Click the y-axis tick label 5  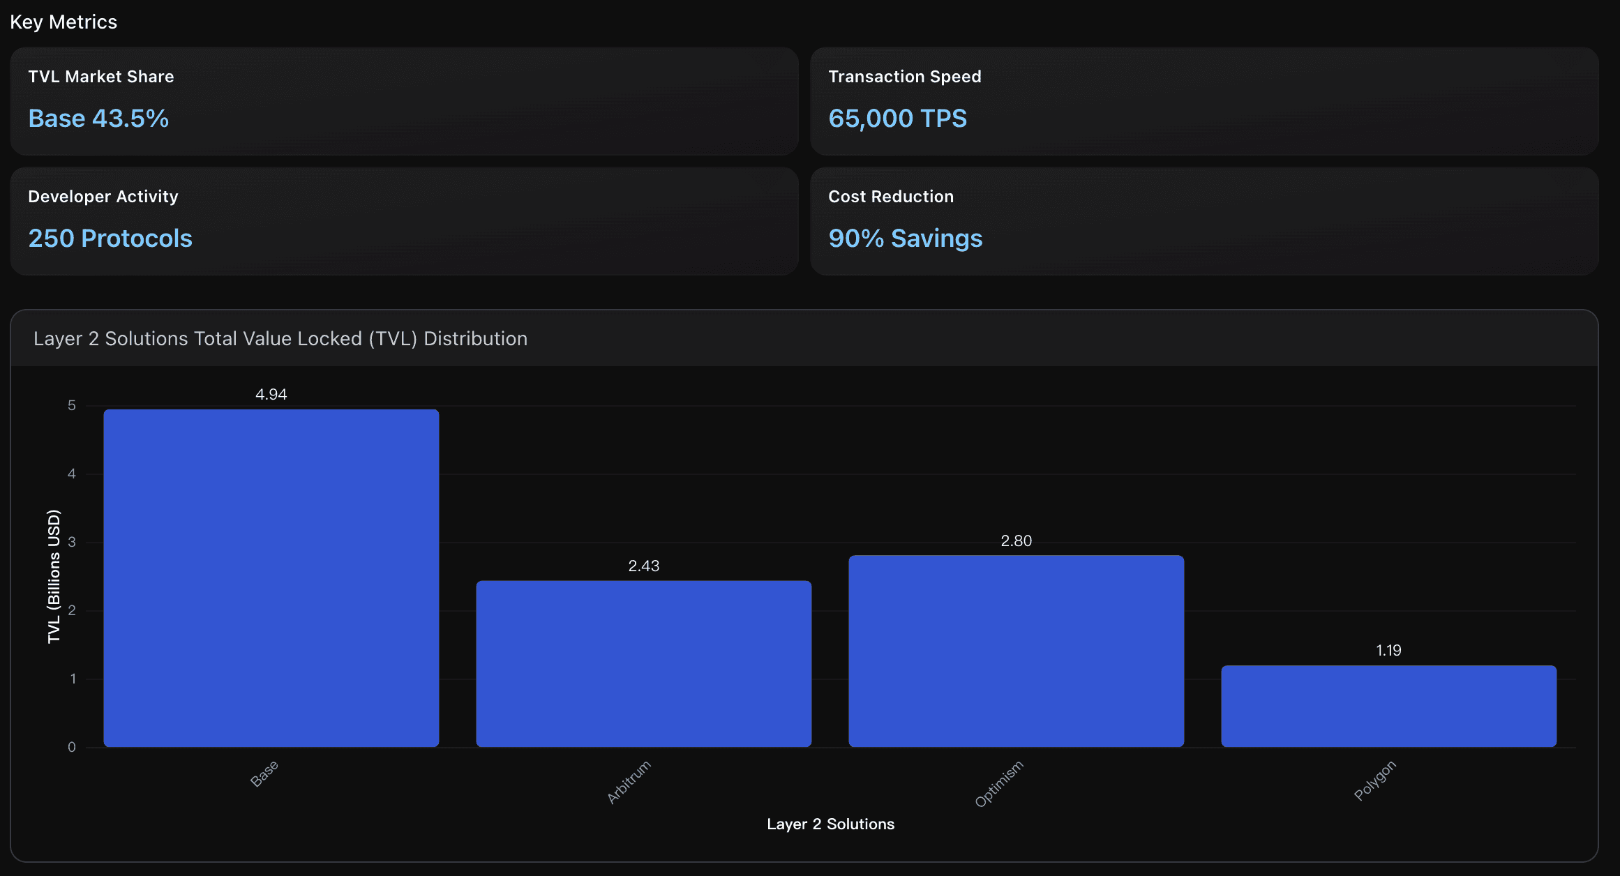click(x=72, y=406)
